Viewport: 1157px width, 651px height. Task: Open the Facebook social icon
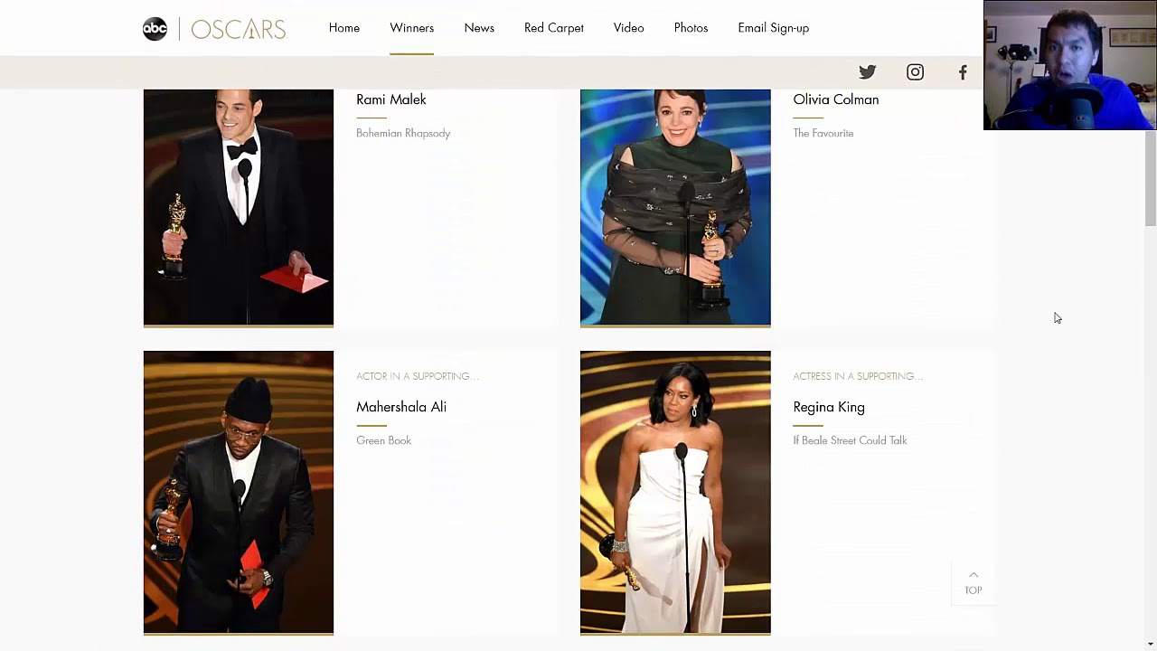click(963, 72)
